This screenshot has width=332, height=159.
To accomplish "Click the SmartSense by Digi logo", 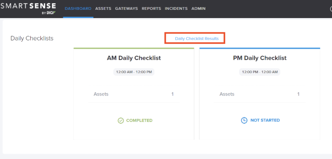I will tap(28, 9).
